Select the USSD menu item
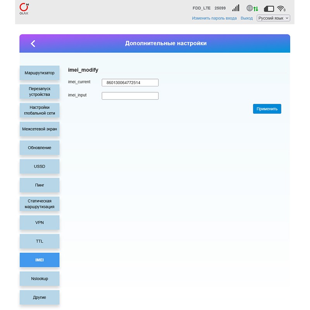This screenshot has width=310, height=310. pos(40,166)
